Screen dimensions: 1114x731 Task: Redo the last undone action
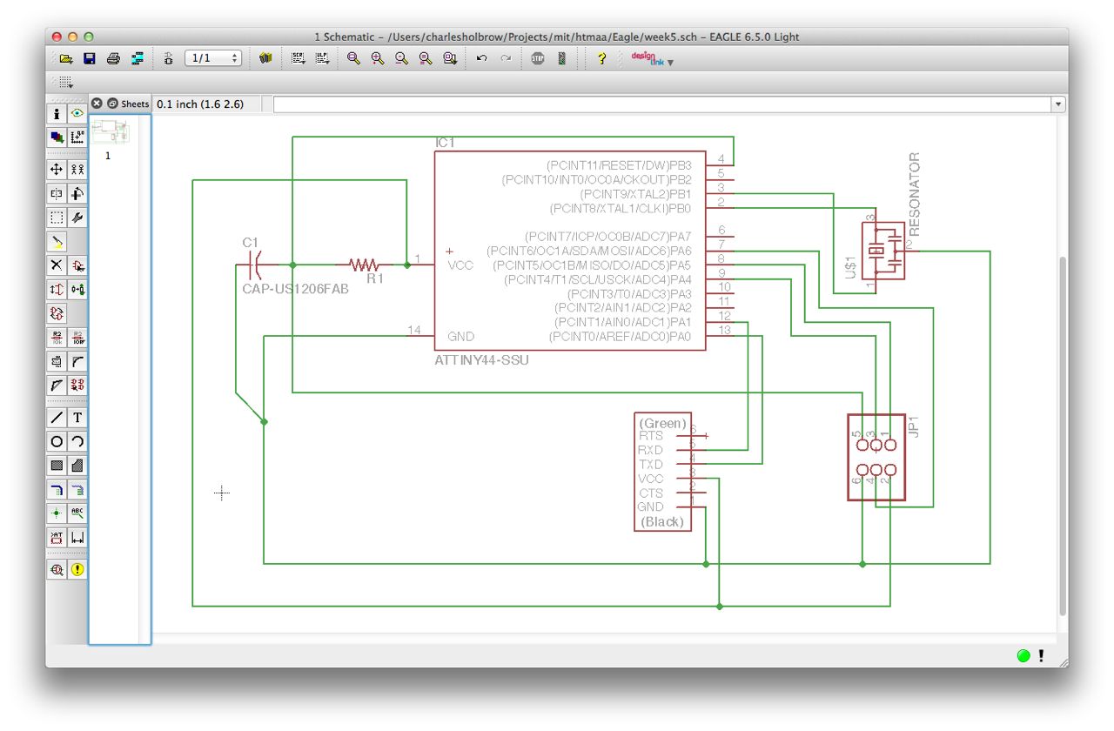pyautogui.click(x=506, y=58)
